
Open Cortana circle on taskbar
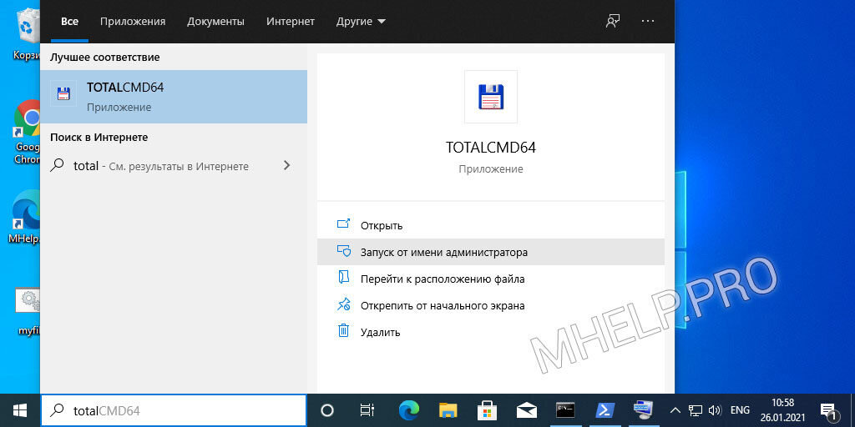(x=327, y=410)
